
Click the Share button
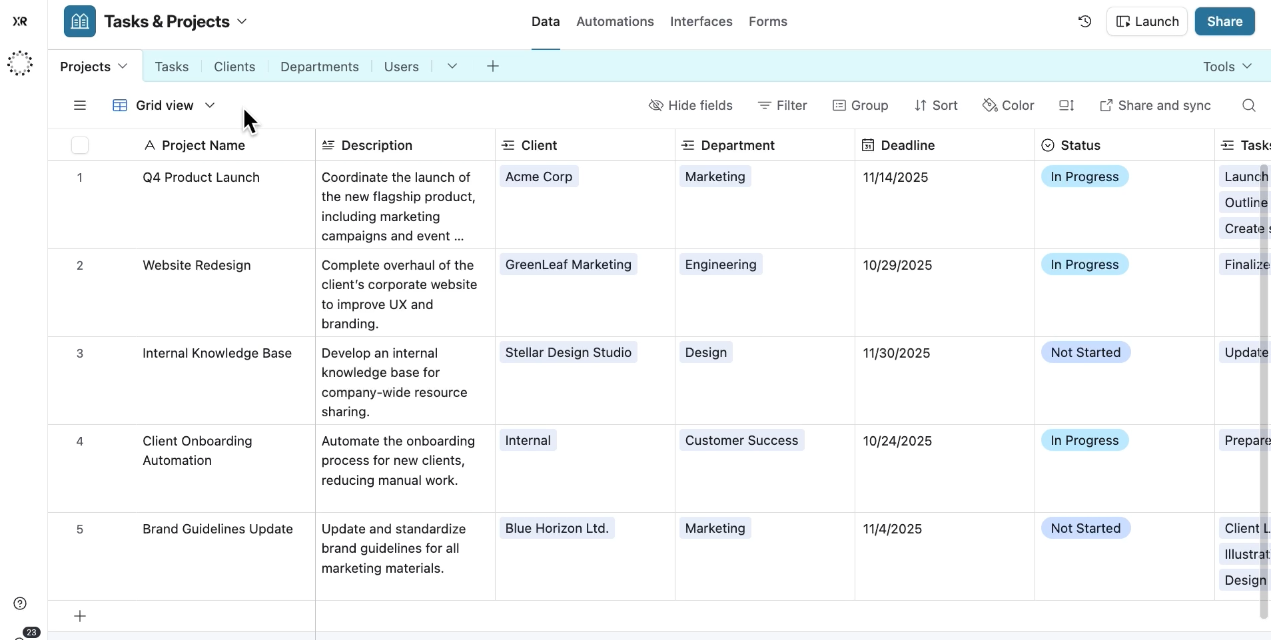[x=1225, y=21]
